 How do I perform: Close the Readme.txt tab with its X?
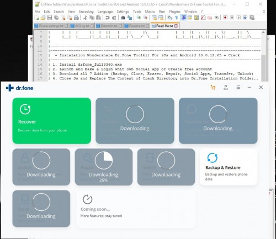coord(147,26)
